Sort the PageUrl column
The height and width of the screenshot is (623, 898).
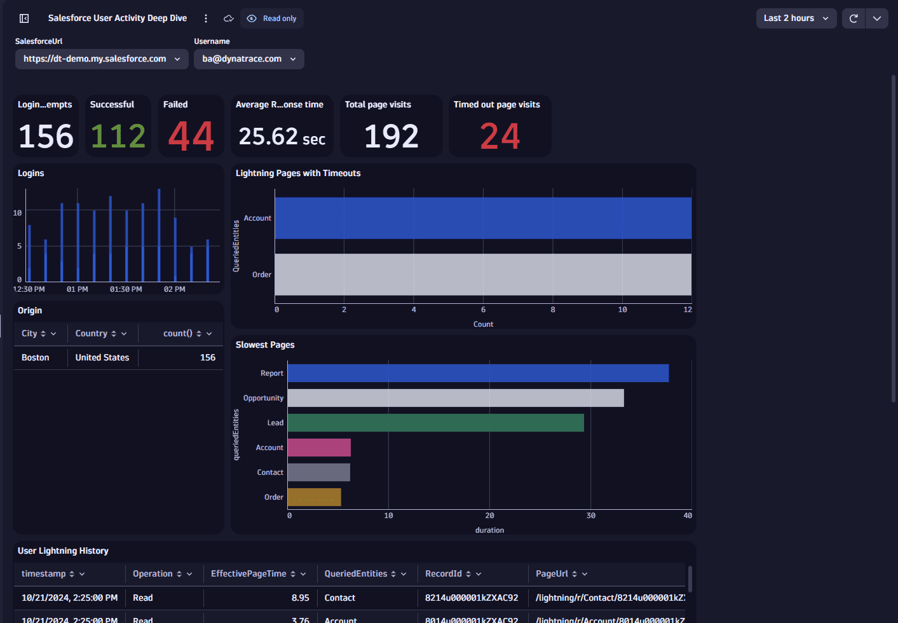coord(575,574)
